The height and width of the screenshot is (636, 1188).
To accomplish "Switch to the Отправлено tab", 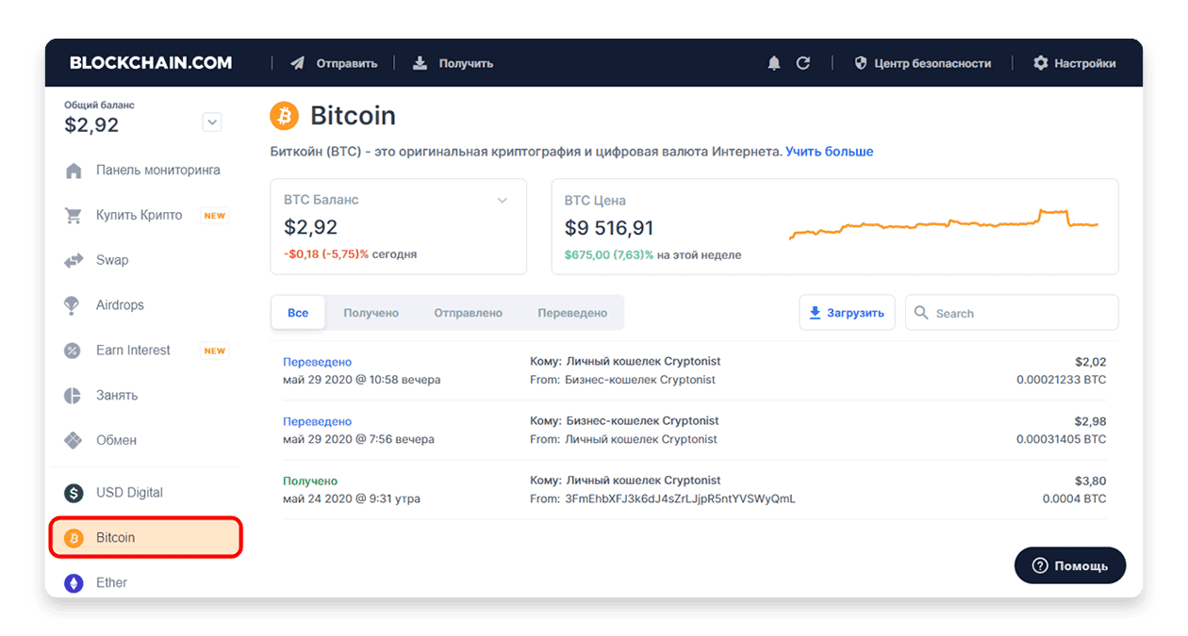I will point(468,313).
